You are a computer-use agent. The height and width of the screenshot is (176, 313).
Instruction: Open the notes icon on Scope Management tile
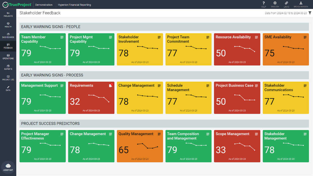[x=256, y=134]
